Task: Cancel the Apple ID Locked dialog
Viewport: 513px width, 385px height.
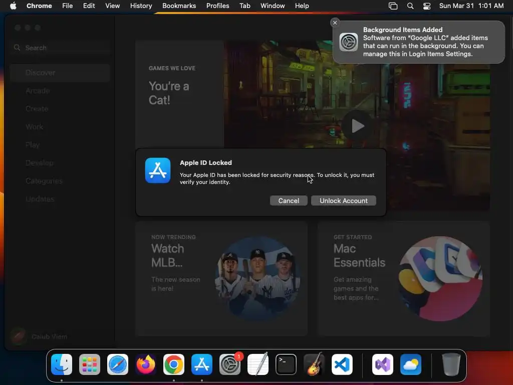Action: pos(289,201)
